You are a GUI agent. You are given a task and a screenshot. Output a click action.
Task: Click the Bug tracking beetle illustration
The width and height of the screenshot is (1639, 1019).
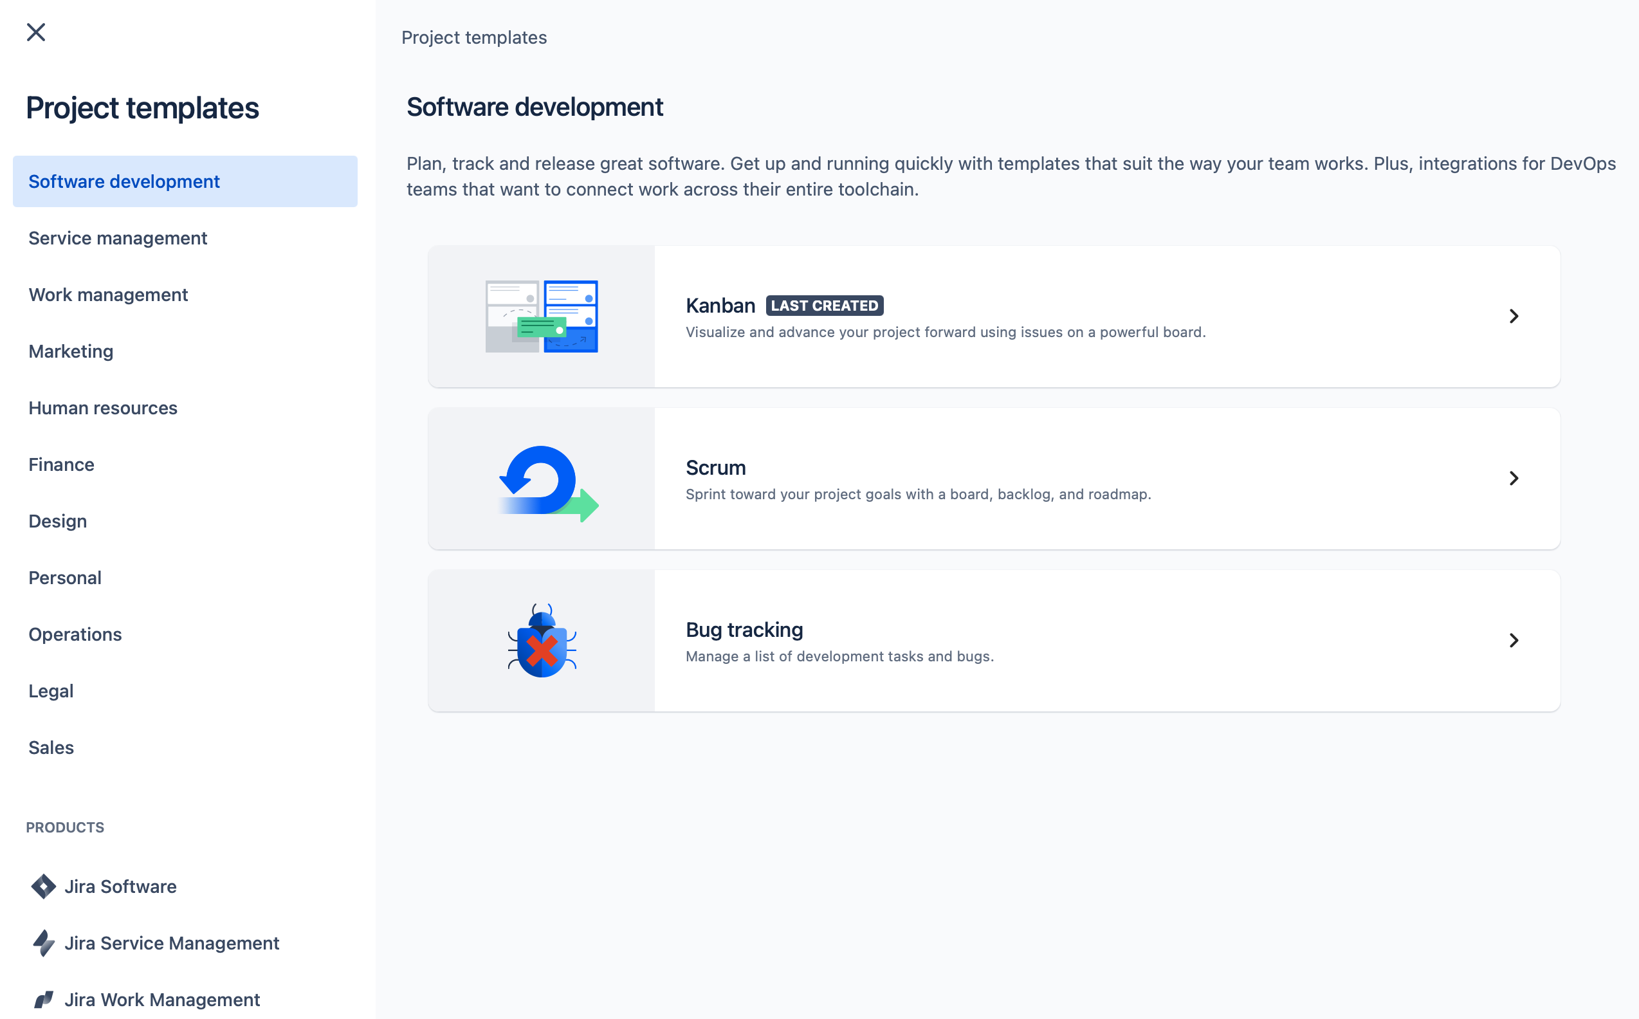[542, 640]
